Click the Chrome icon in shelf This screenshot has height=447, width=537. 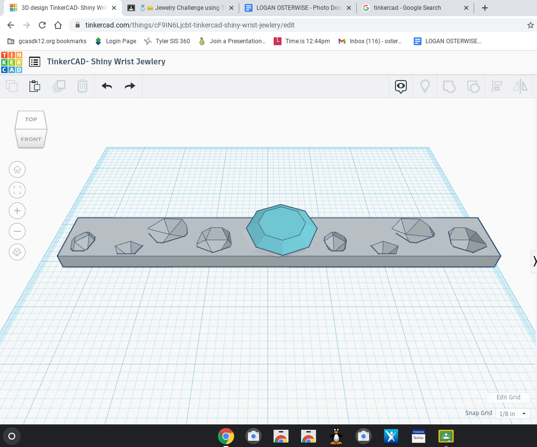(226, 436)
